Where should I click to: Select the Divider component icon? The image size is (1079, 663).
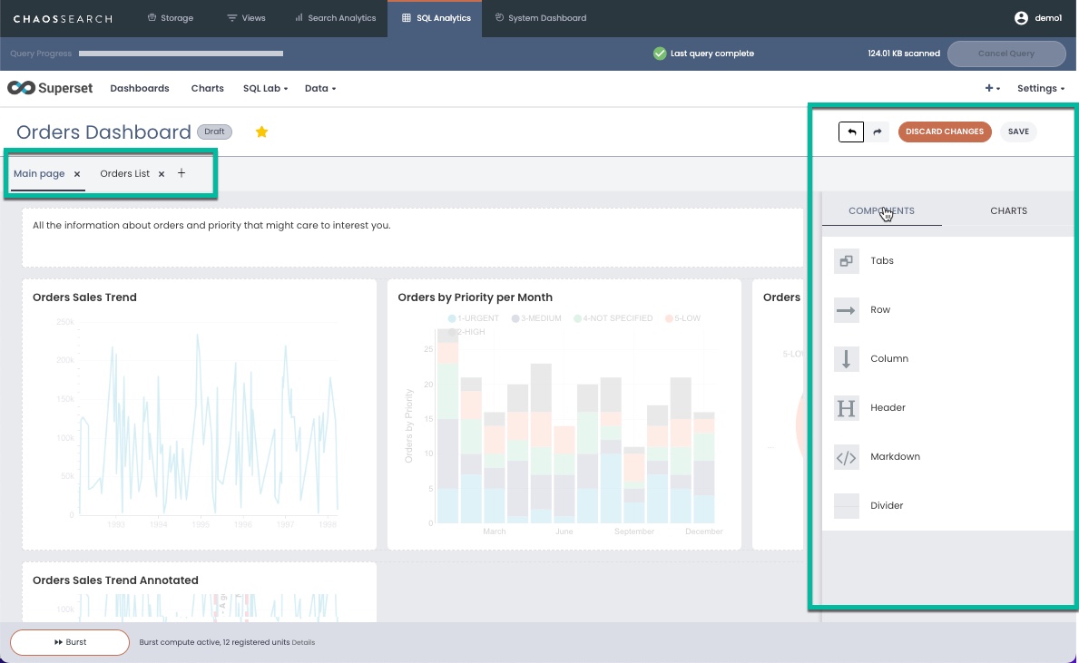pos(847,505)
